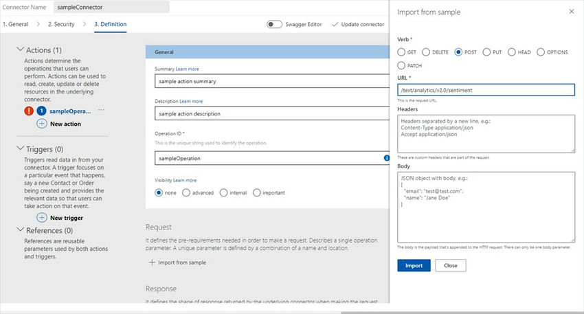Screen dimensions: 584x314
Task: Select the PUT verb radio button
Action: click(486, 52)
